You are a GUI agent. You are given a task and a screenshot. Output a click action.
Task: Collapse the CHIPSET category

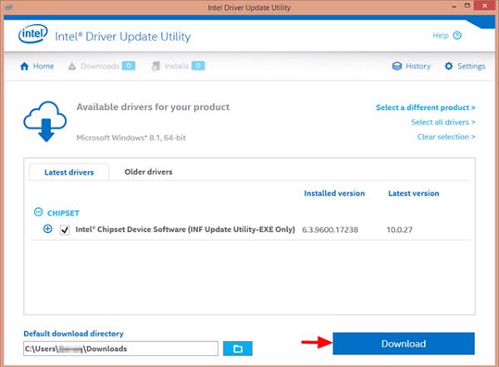[38, 212]
